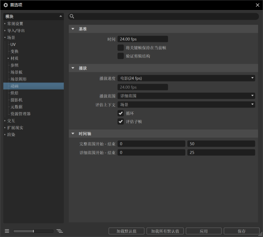Click the 加载默认值 button
The height and width of the screenshot is (237, 263).
coord(127,231)
